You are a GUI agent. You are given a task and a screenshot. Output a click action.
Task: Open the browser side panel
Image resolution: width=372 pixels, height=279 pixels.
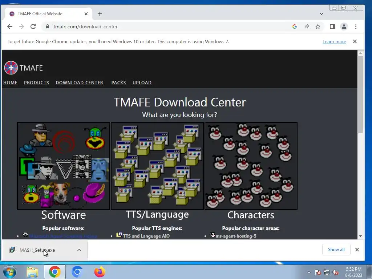coord(332,27)
